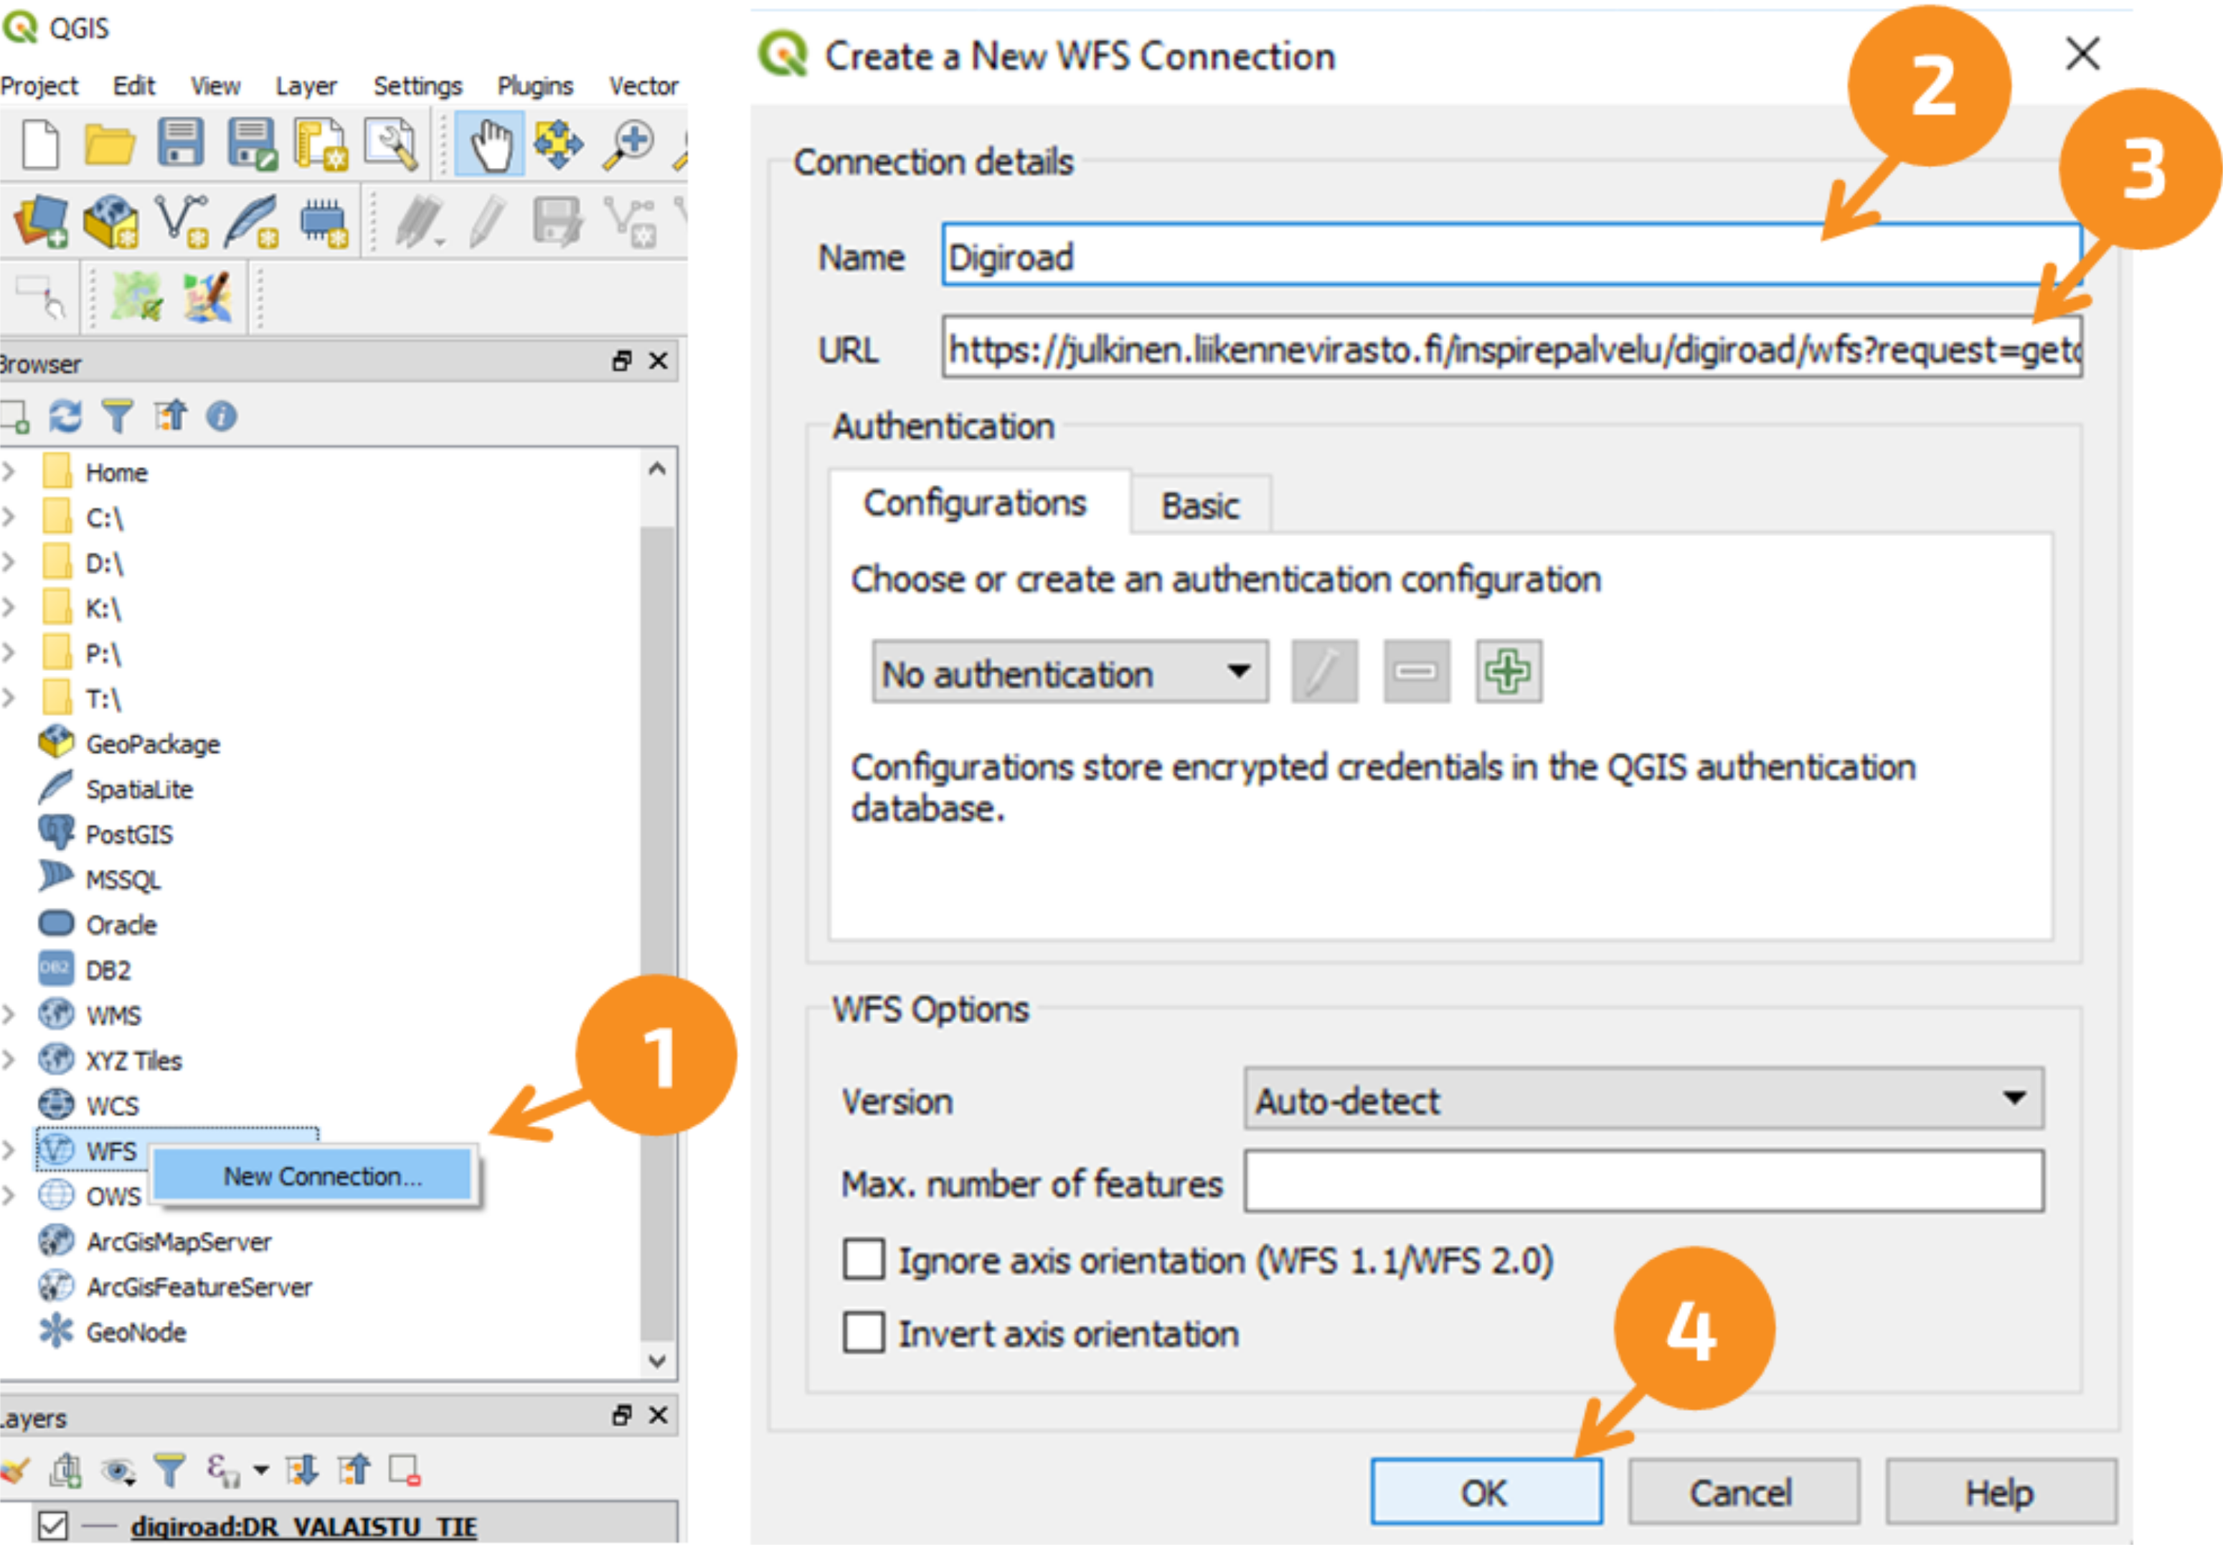This screenshot has width=2223, height=1545.
Task: Choose New Connection... from context menu
Action: click(313, 1176)
